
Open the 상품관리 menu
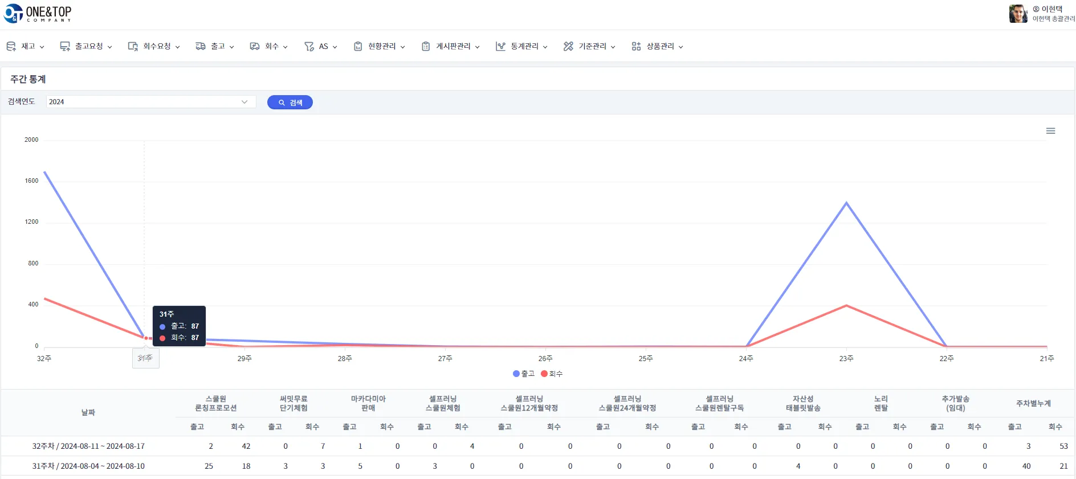(657, 46)
